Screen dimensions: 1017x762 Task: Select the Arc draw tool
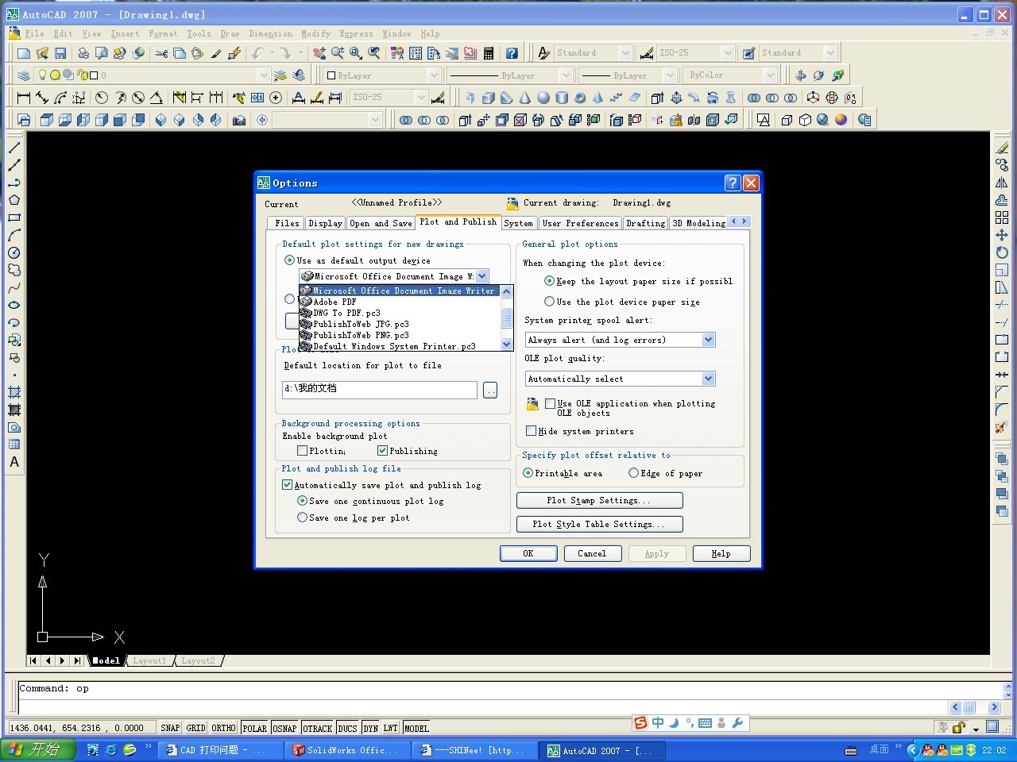pos(14,235)
